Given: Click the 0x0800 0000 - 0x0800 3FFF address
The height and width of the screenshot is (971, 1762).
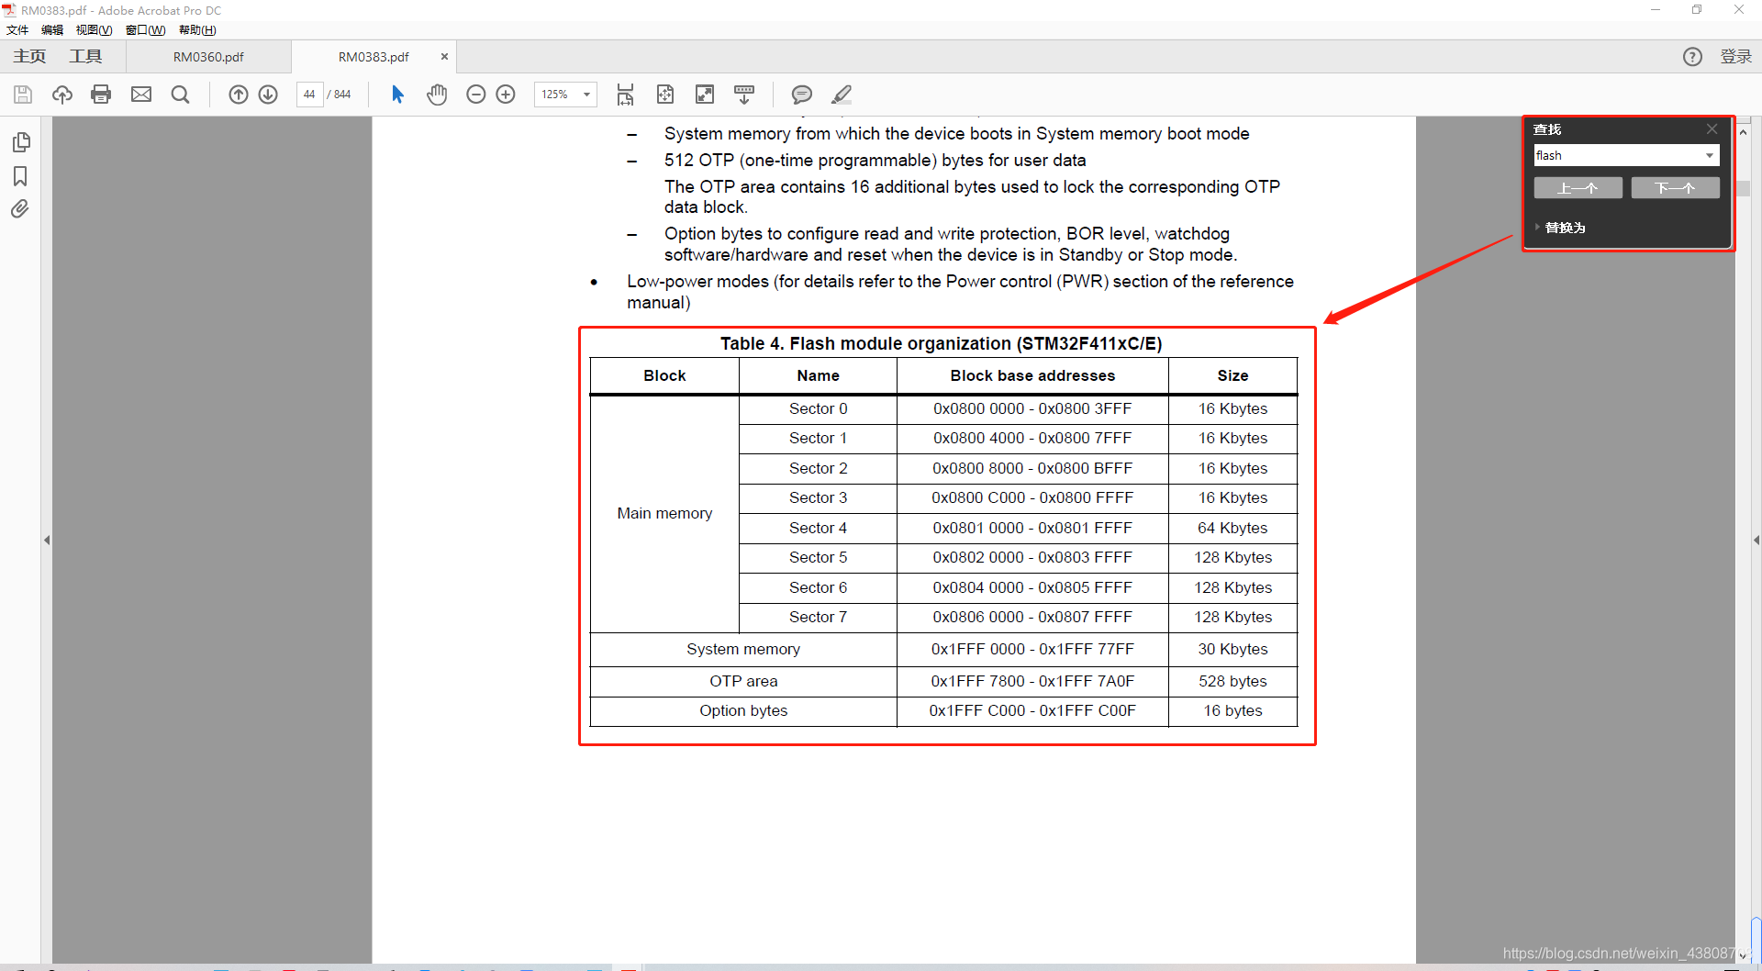Looking at the screenshot, I should coord(1032,408).
